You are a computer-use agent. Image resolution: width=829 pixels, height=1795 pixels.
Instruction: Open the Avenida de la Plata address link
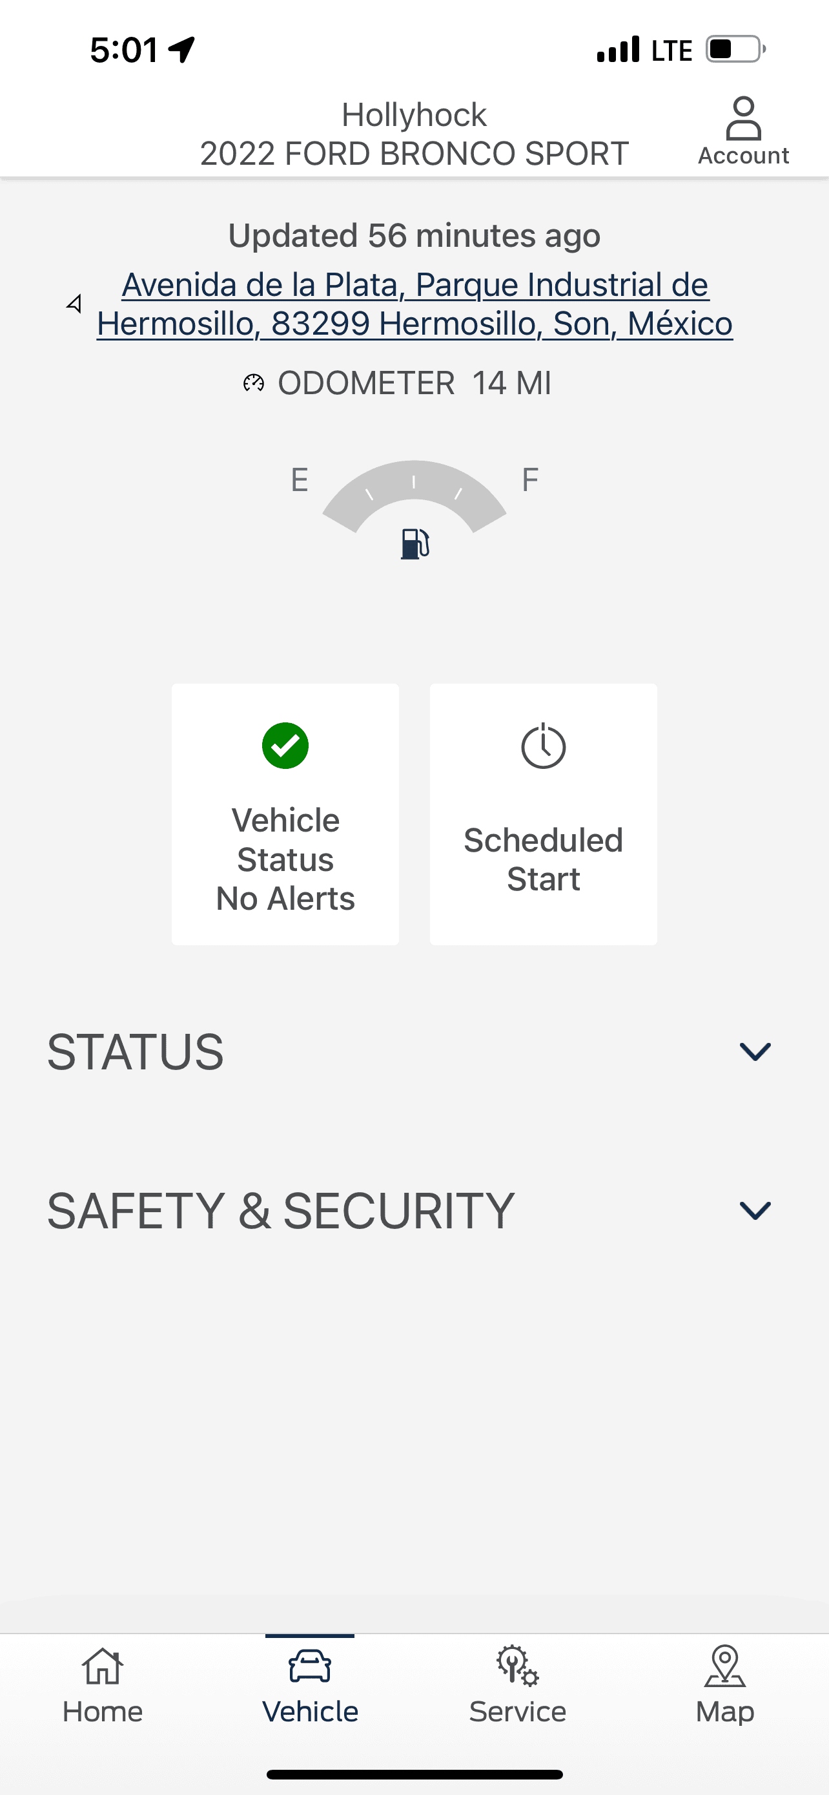pyautogui.click(x=415, y=304)
